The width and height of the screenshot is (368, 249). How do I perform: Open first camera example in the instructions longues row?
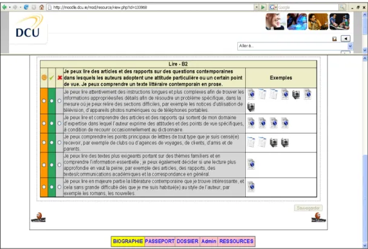[x=296, y=95]
